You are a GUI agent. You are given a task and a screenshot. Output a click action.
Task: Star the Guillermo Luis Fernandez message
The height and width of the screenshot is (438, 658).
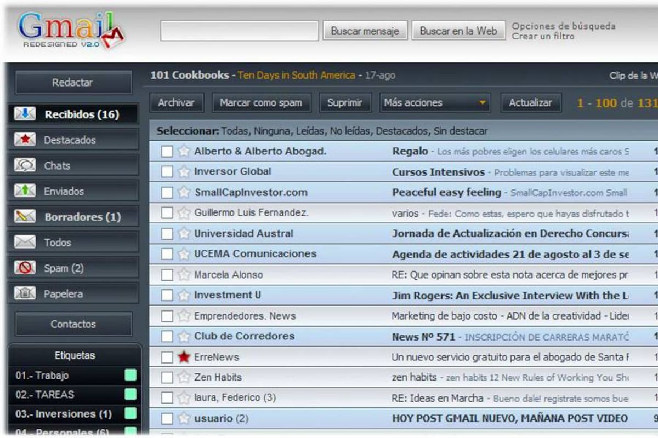coord(184,213)
